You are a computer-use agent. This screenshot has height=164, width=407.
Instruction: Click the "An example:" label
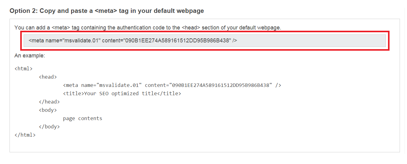[x=30, y=56]
